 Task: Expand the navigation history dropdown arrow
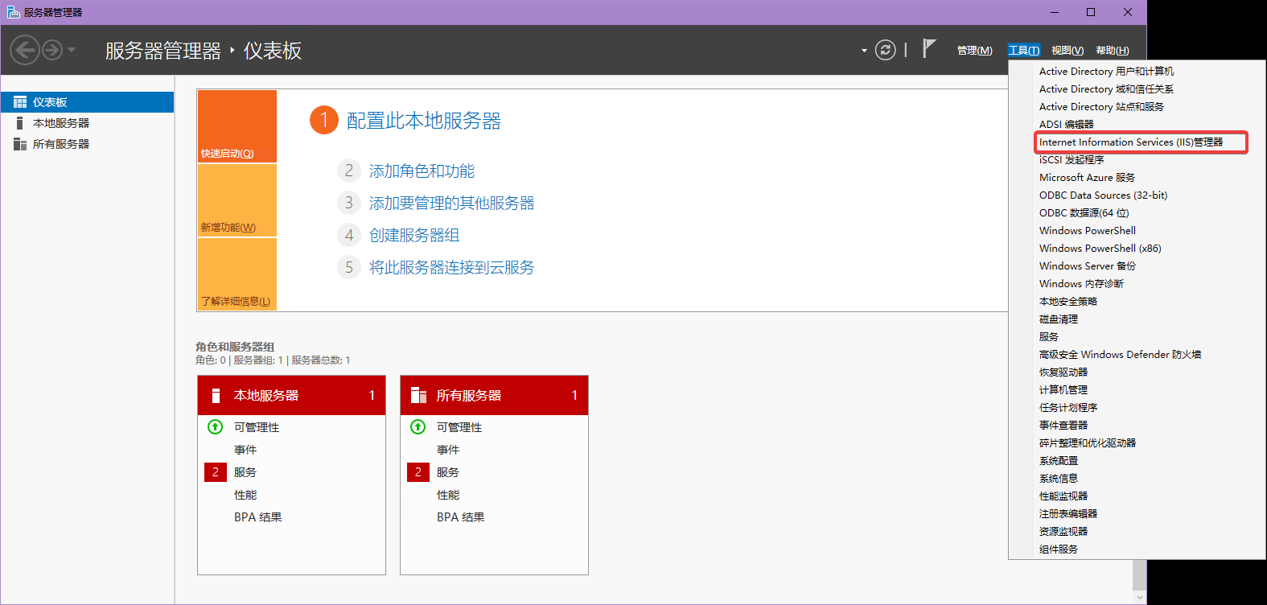[x=72, y=50]
